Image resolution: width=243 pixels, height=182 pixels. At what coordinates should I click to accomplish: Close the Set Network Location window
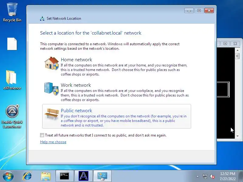pos(209,11)
